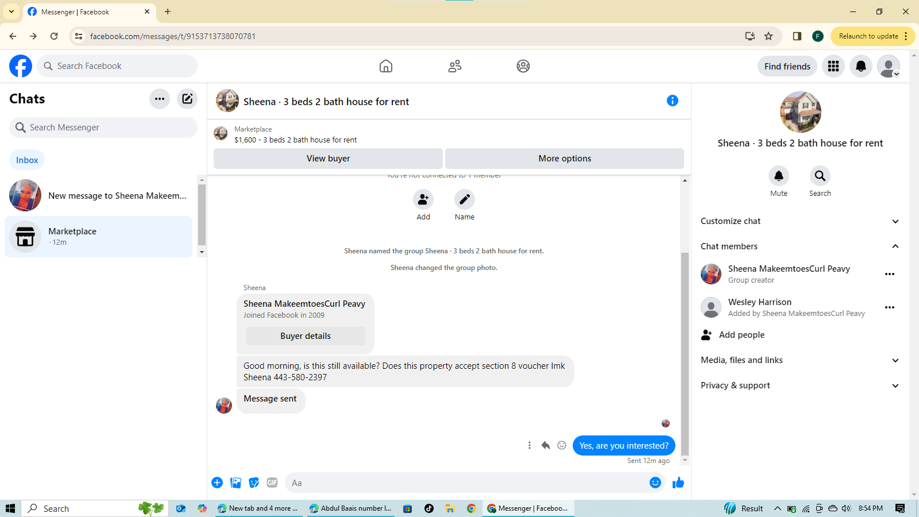919x517 pixels.
Task: Send a thumbs-up like
Action: click(678, 483)
